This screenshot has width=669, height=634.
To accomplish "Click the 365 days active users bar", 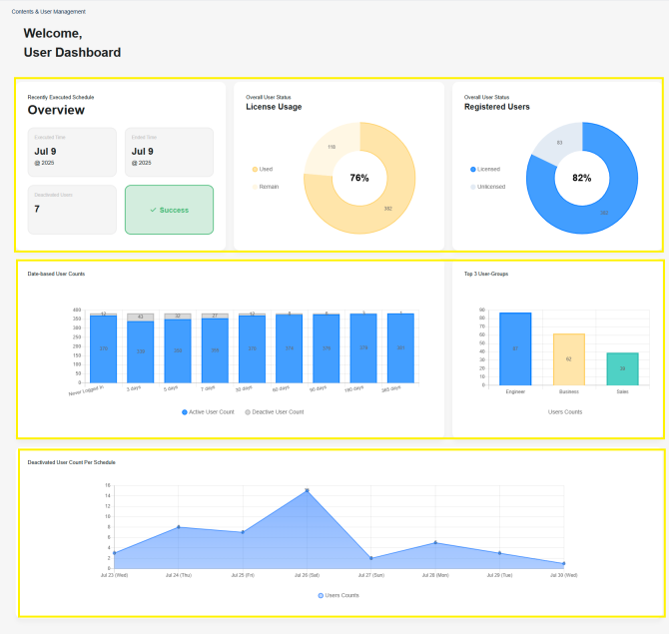I will point(400,348).
